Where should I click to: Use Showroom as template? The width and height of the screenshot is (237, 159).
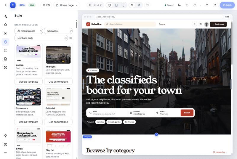tap(28, 122)
